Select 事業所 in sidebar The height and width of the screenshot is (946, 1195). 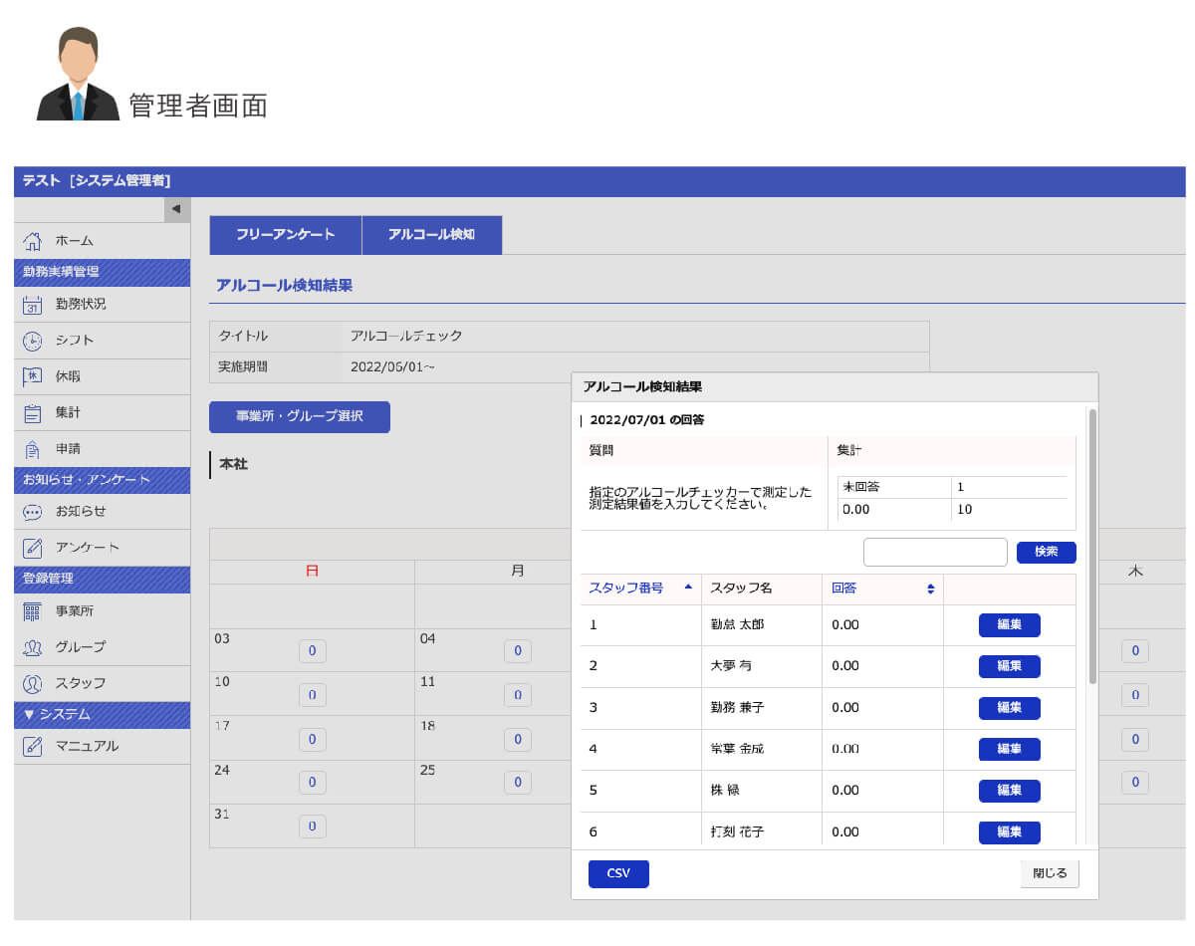[102, 611]
